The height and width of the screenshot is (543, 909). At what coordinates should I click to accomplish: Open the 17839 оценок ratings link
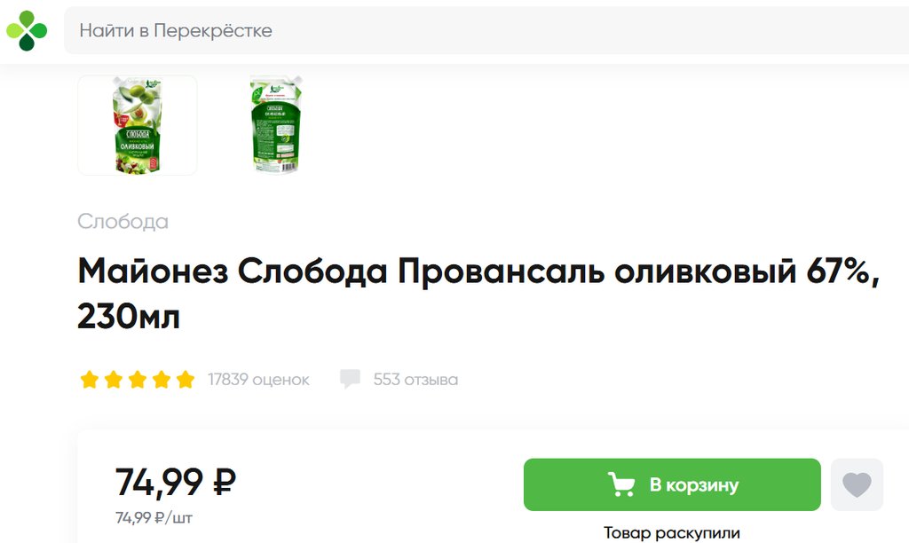pos(258,380)
